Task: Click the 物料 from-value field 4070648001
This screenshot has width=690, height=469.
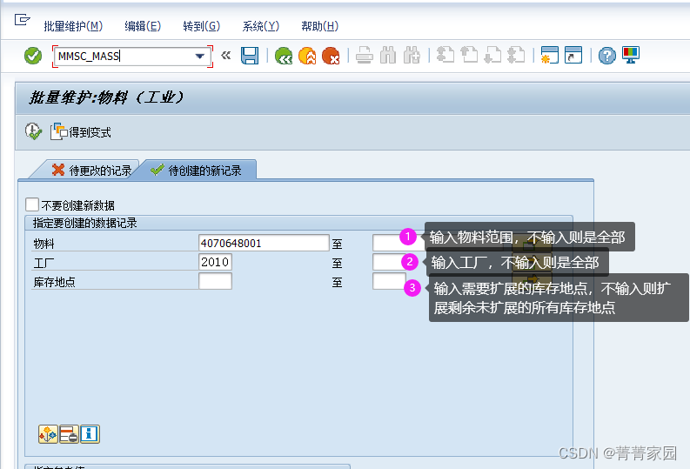Action: coord(264,243)
